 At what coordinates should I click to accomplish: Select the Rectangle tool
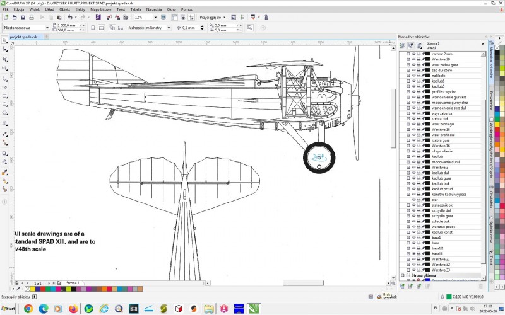coord(4,96)
